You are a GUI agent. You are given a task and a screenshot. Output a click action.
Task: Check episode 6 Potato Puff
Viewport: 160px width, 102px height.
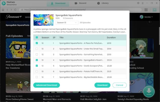point(37,72)
